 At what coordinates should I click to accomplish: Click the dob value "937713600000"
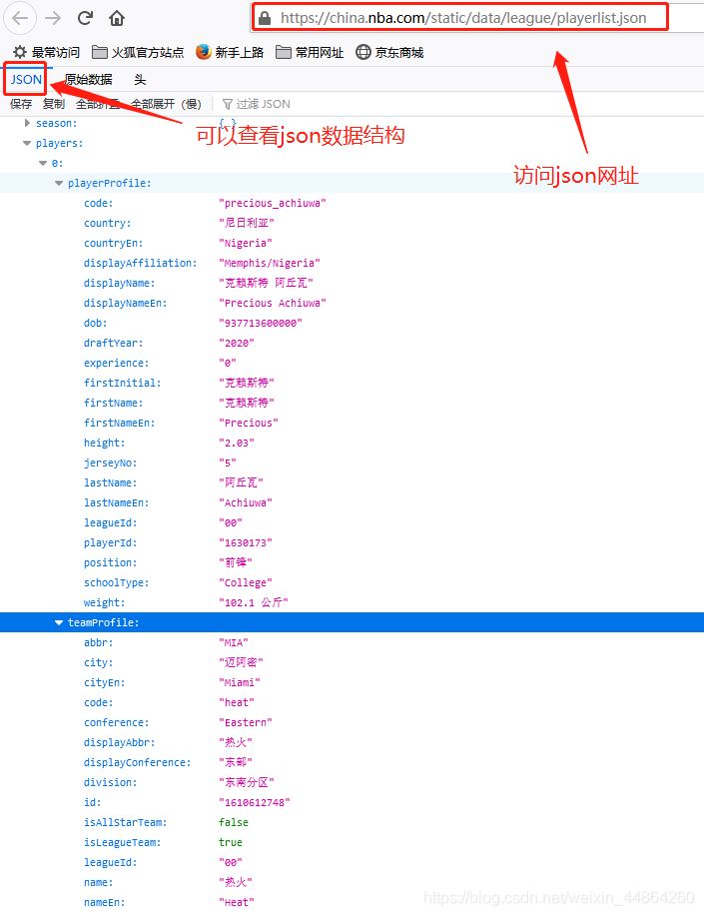point(260,323)
